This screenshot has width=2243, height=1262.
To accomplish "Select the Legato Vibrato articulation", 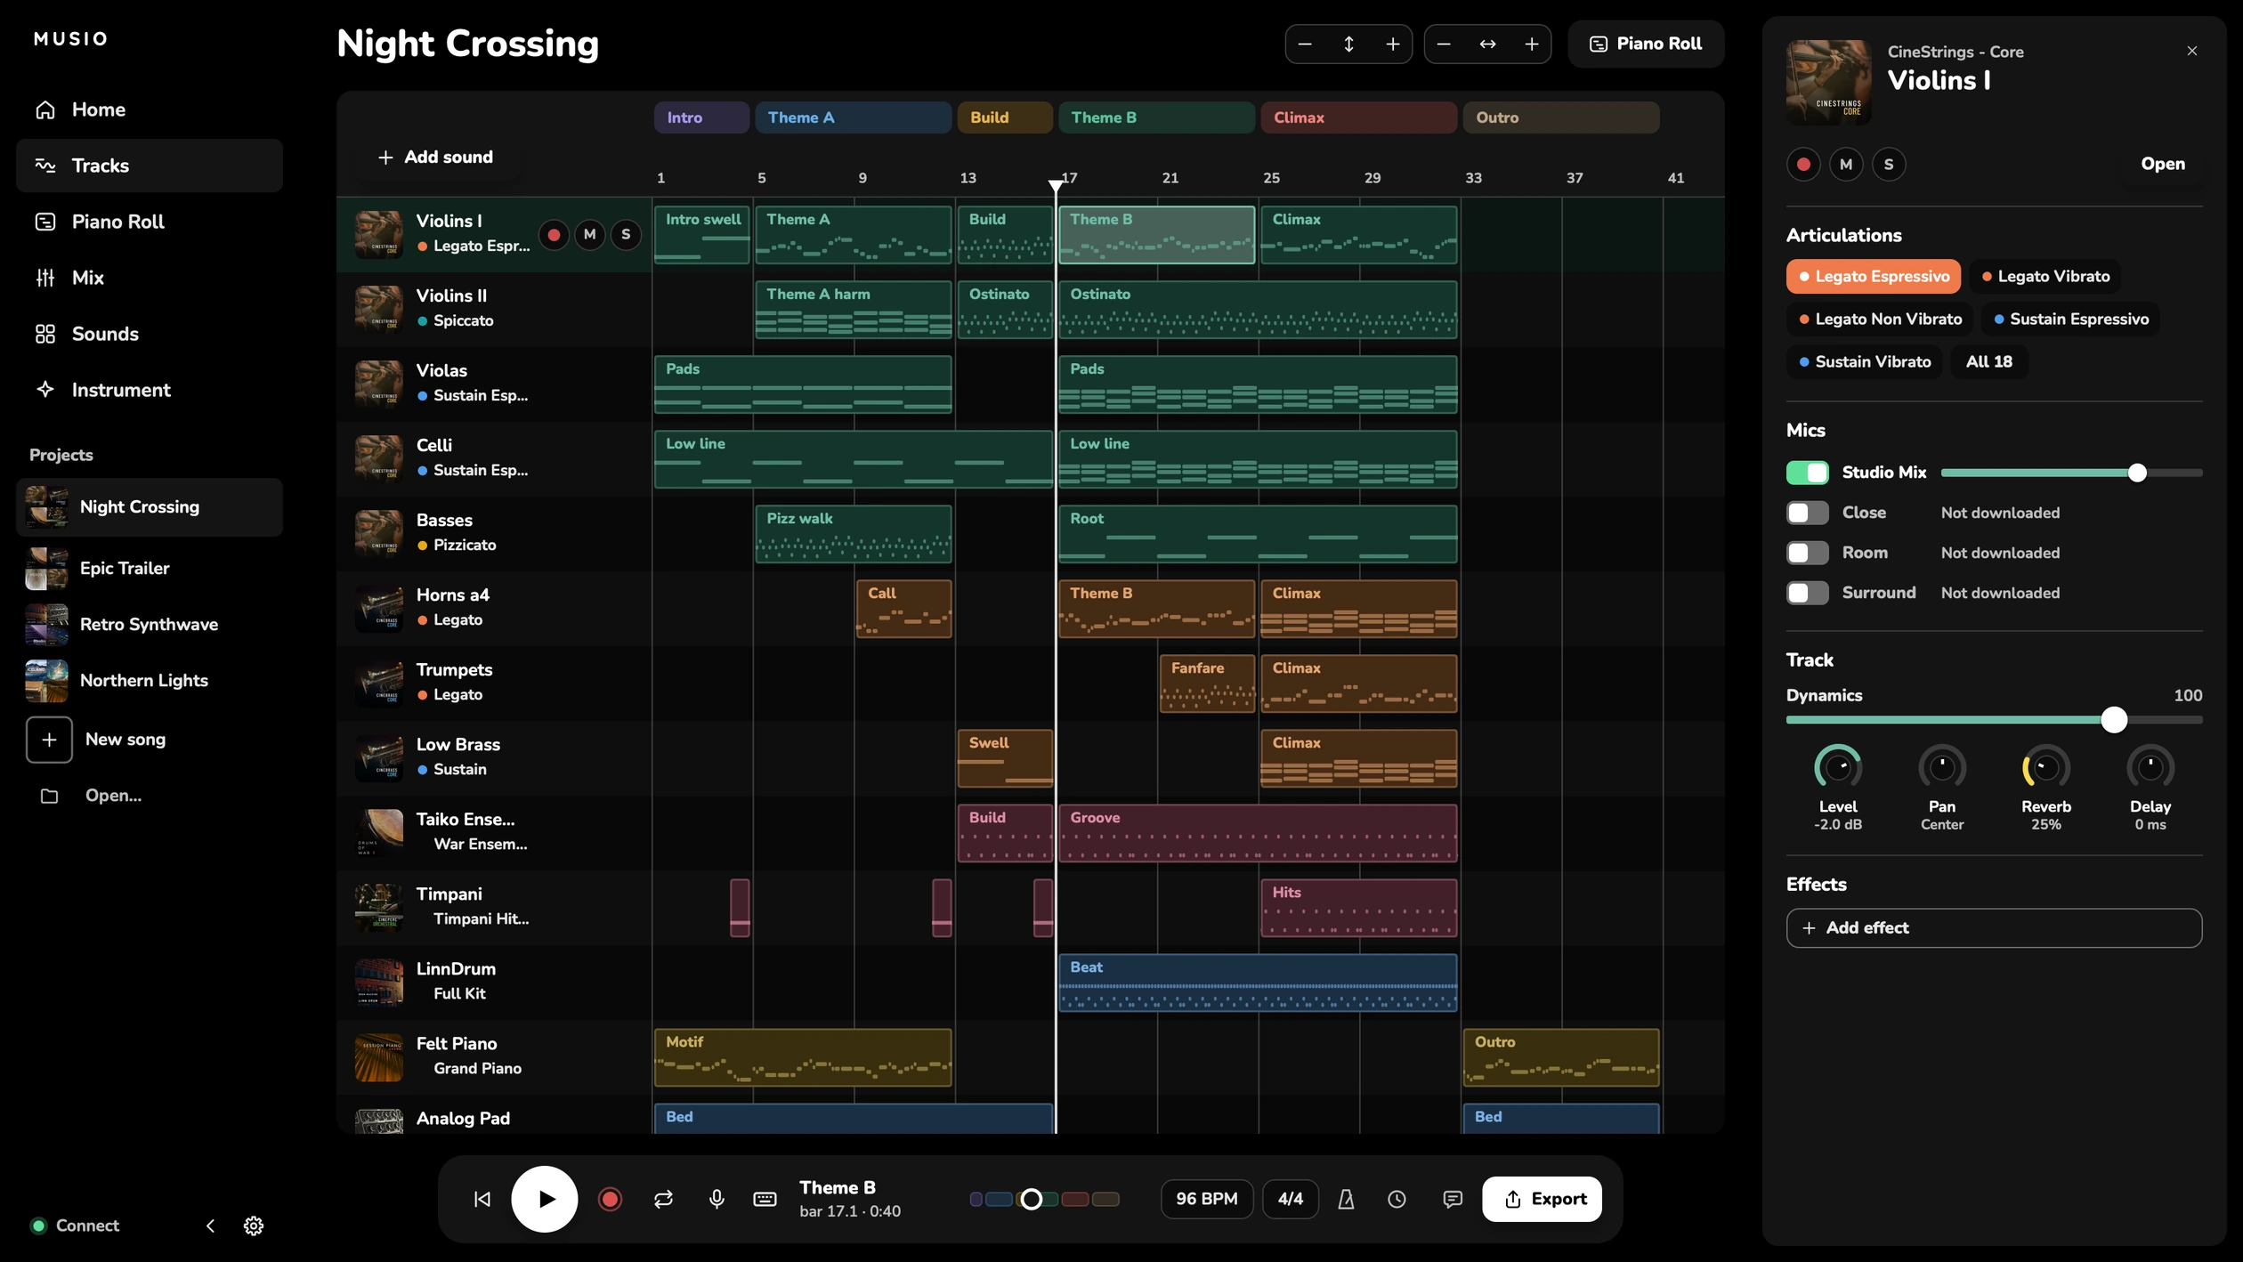I will click(x=2045, y=276).
